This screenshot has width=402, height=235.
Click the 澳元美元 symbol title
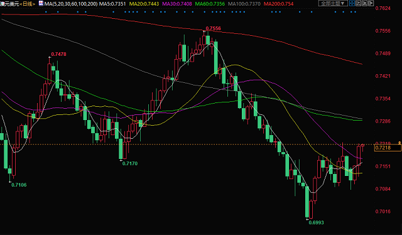10,4
